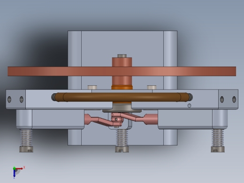Viewport: 244px width, 183px height.
Task: Select the slotted screw head under right spring
Action: (218, 149)
